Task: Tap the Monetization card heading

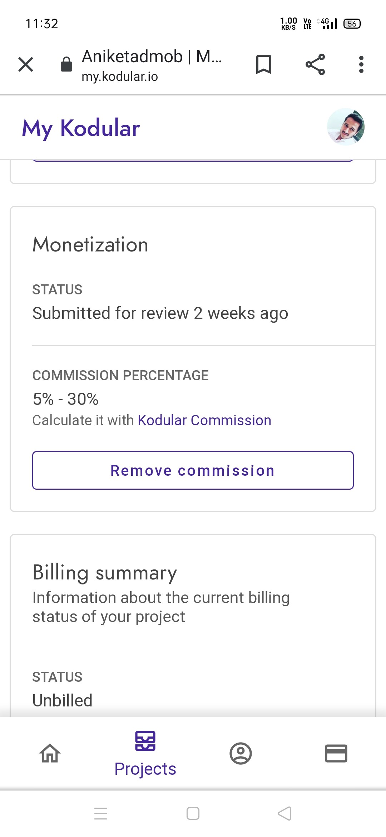Action: (90, 245)
